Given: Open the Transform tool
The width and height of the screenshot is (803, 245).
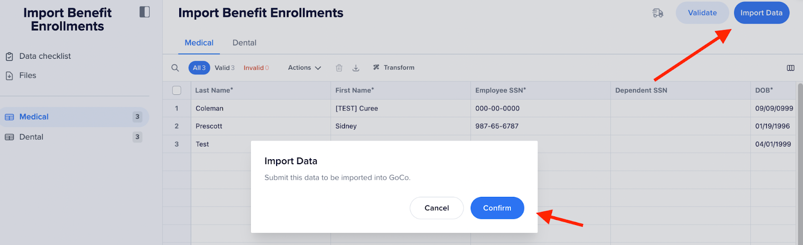Looking at the screenshot, I should 394,68.
